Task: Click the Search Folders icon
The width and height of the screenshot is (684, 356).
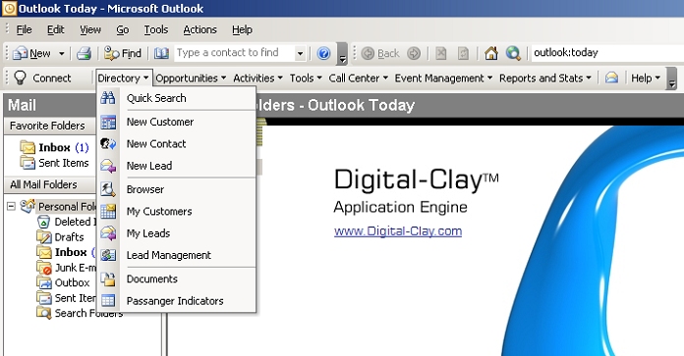Action: pos(44,313)
